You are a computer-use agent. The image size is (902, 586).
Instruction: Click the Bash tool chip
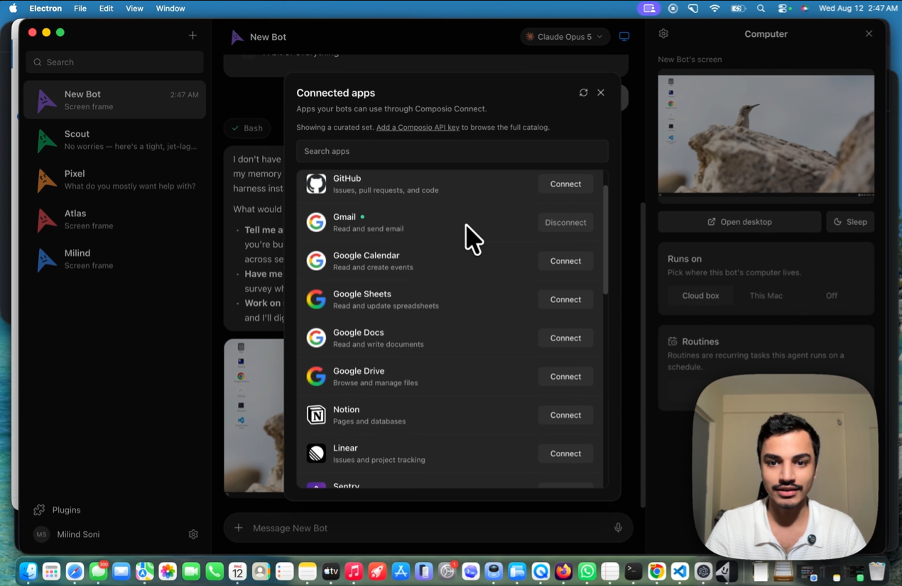[x=247, y=128]
